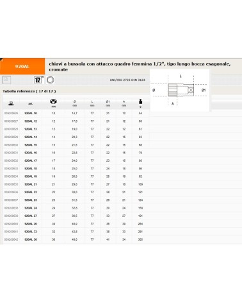The height and width of the screenshot is (303, 242).
Task: Click the 1/2 inch drive size icon
Action: (38, 80)
